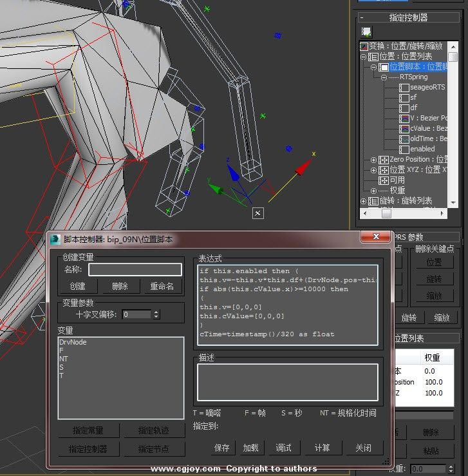Select variable F in the list
This screenshot has width=468, height=476.
point(61,350)
